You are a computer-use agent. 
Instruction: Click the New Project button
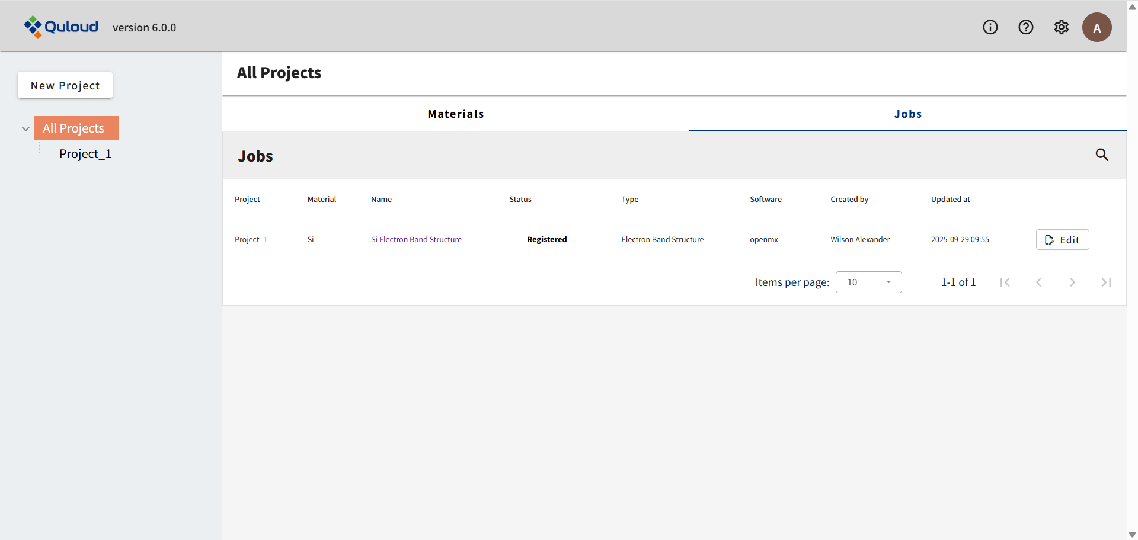click(x=65, y=85)
